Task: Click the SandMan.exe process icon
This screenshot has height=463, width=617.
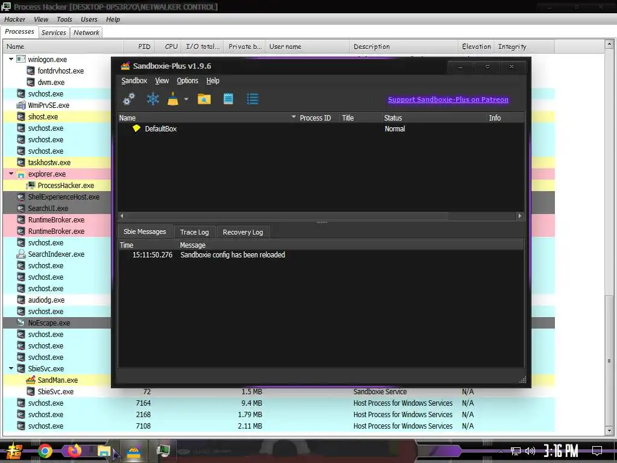Action: (x=31, y=380)
